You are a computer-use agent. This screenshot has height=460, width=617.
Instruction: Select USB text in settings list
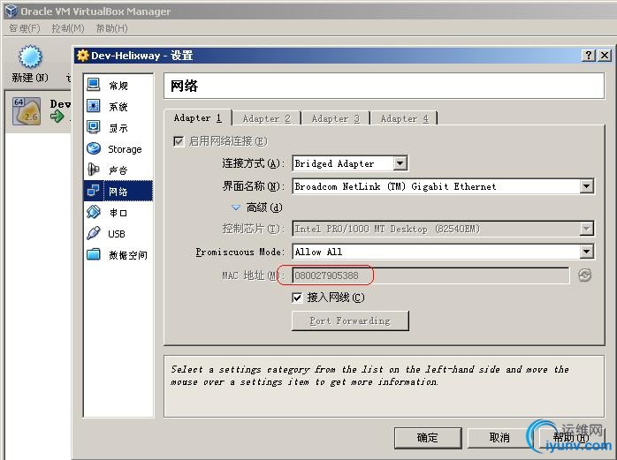tap(117, 234)
